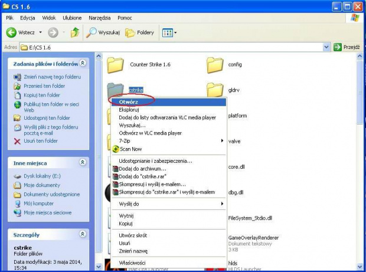
Task: Collapse Zadania plików i folderów panel
Action: [83, 63]
